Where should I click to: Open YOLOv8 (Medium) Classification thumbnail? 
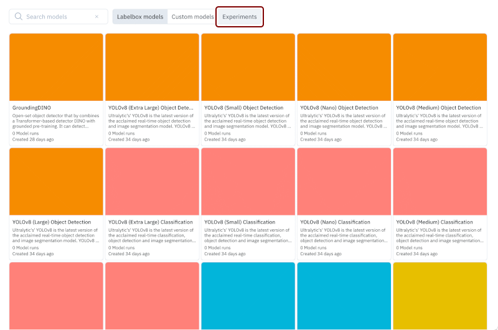pyautogui.click(x=440, y=182)
